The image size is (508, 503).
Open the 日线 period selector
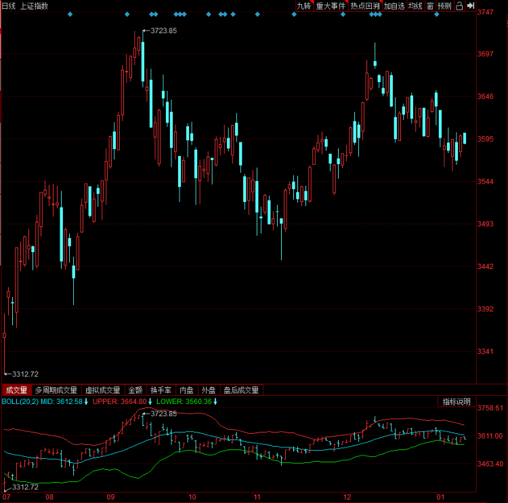(x=9, y=6)
